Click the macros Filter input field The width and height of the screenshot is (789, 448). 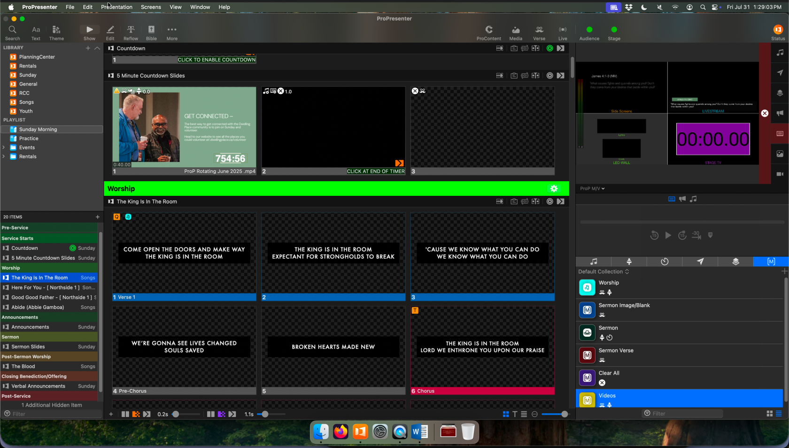tap(682, 414)
